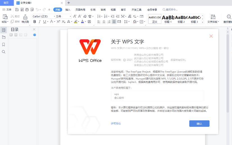Open the font size 五号 dropdown
The image size is (232, 145).
(x=62, y=16)
